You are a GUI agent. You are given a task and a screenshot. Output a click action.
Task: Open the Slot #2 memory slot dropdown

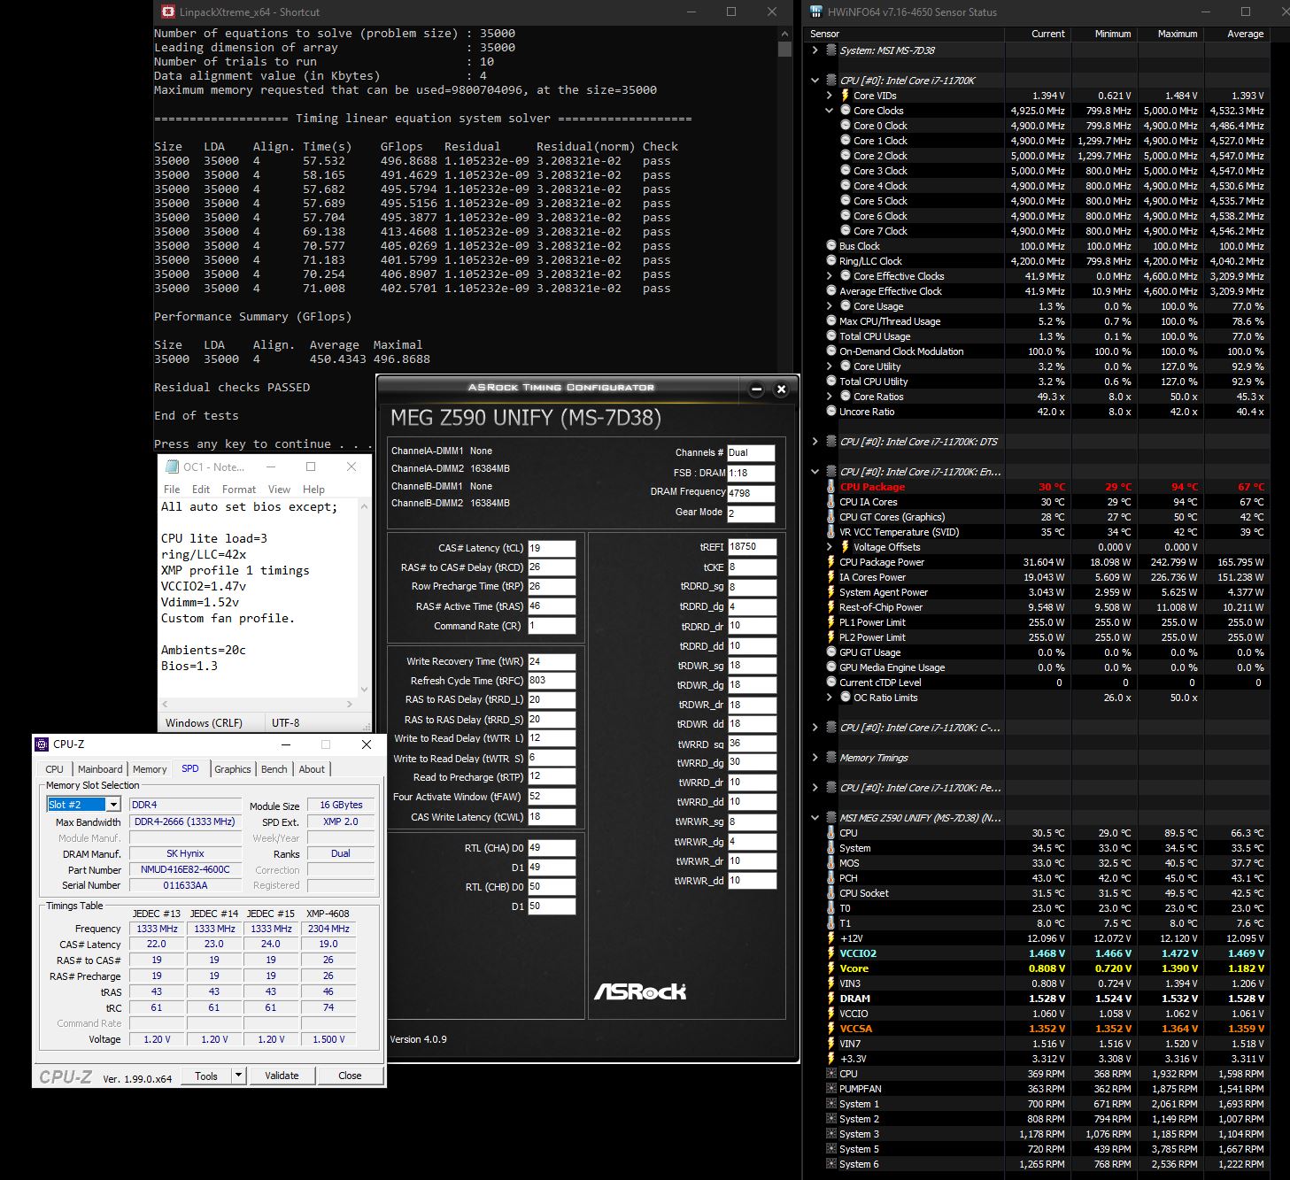113,805
